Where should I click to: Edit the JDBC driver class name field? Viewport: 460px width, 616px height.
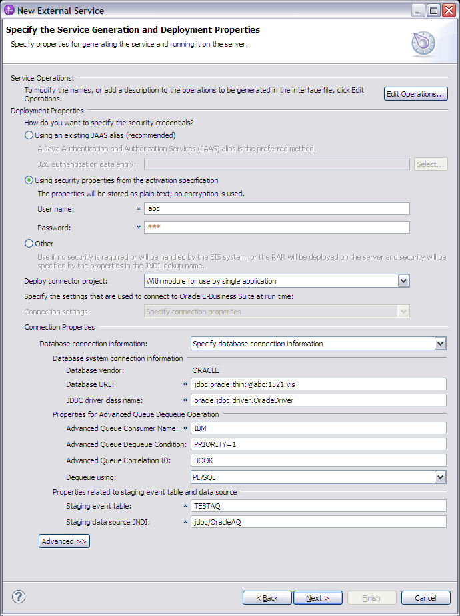click(318, 400)
